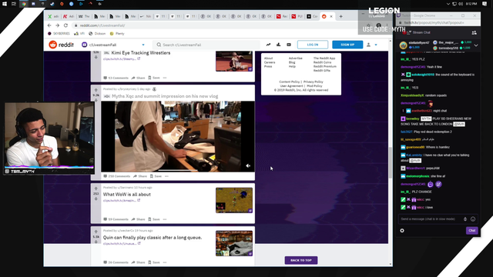Click the Reddit page vertical scrollbar
This screenshot has height=277, width=493.
(391, 162)
